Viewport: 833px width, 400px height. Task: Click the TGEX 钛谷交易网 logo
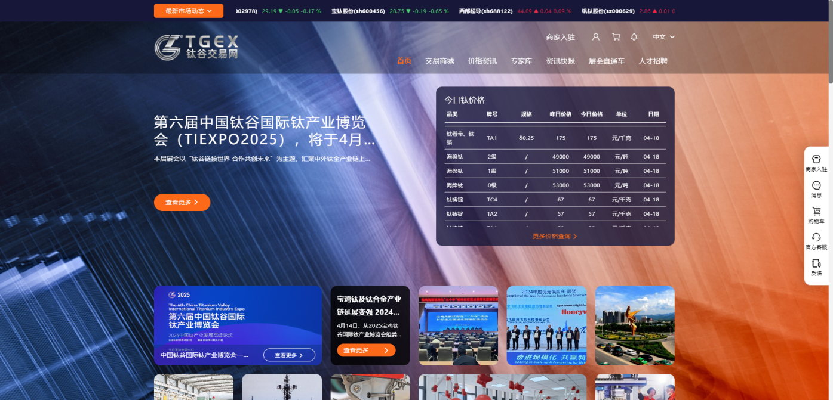click(x=196, y=48)
